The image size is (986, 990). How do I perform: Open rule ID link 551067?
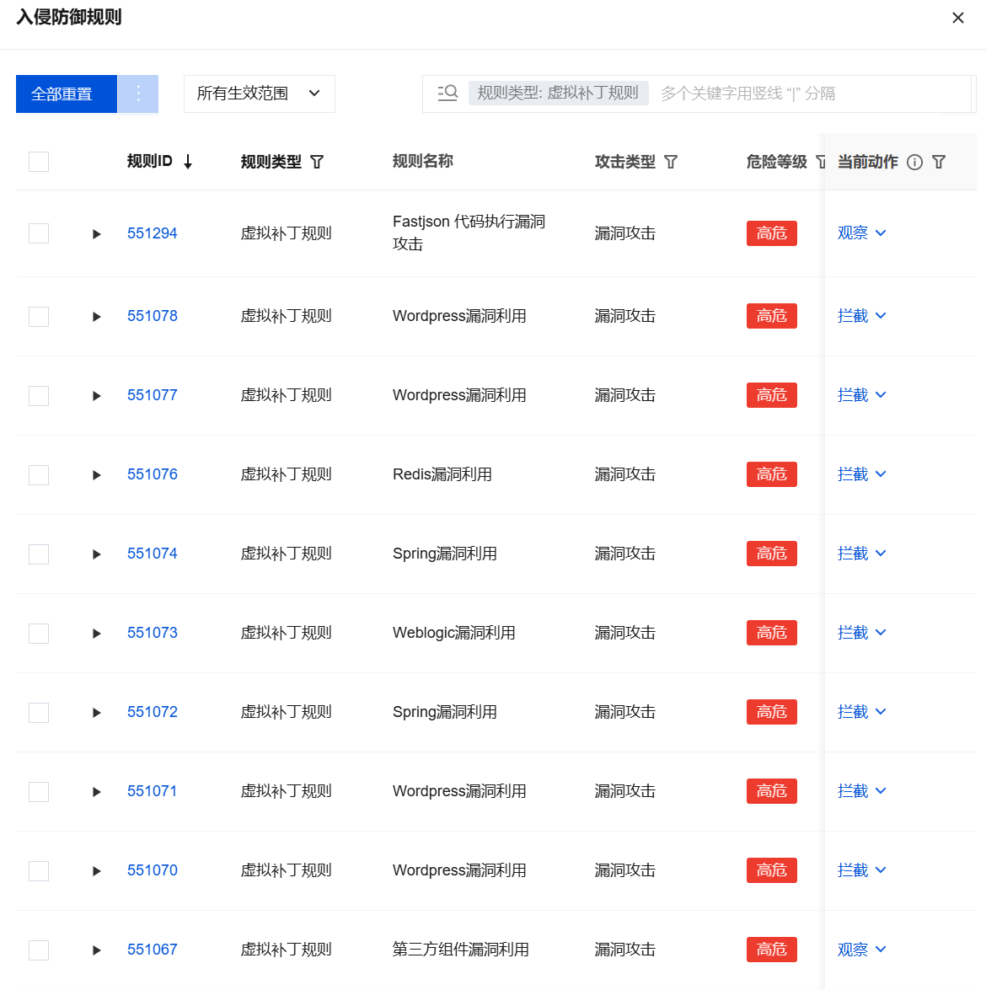click(x=153, y=950)
